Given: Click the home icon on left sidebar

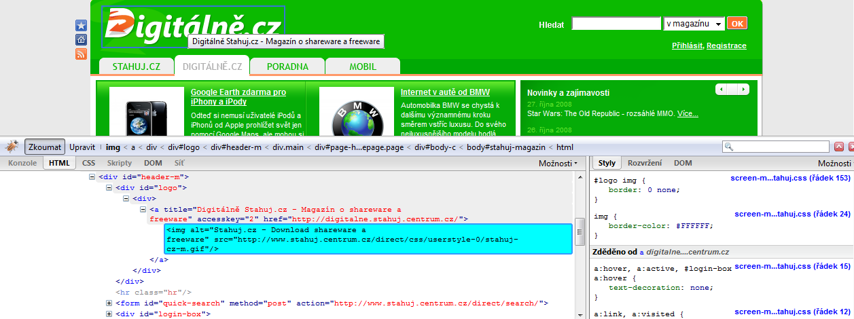Looking at the screenshot, I should pyautogui.click(x=81, y=39).
